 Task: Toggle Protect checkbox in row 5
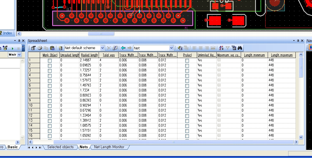click(187, 80)
